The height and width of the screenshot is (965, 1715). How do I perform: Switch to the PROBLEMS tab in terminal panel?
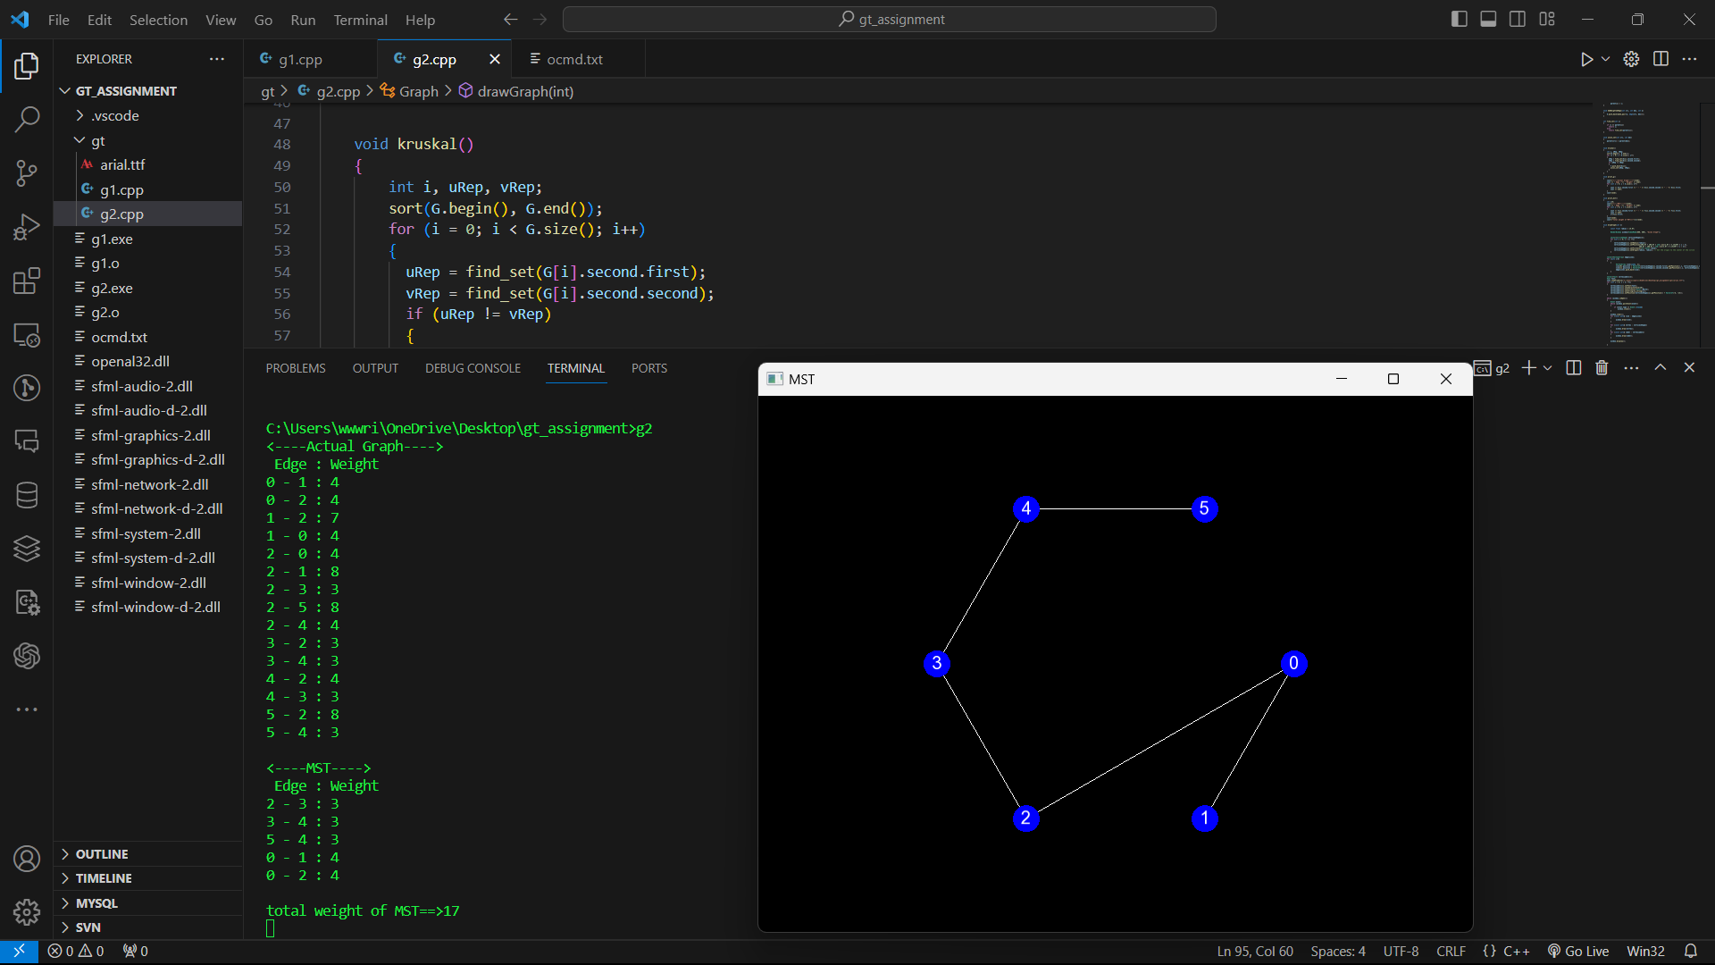coord(295,367)
